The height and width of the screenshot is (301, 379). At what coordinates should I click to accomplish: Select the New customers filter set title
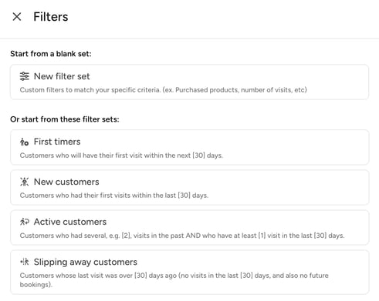[x=66, y=182]
